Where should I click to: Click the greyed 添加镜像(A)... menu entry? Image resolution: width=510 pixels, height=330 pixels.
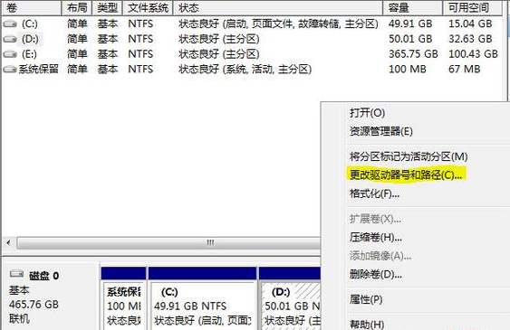[380, 256]
